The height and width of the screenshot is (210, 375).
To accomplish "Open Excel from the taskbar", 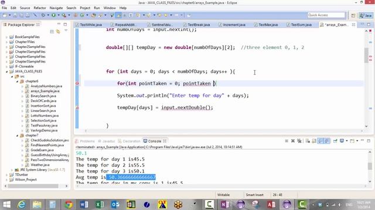I will (100, 204).
